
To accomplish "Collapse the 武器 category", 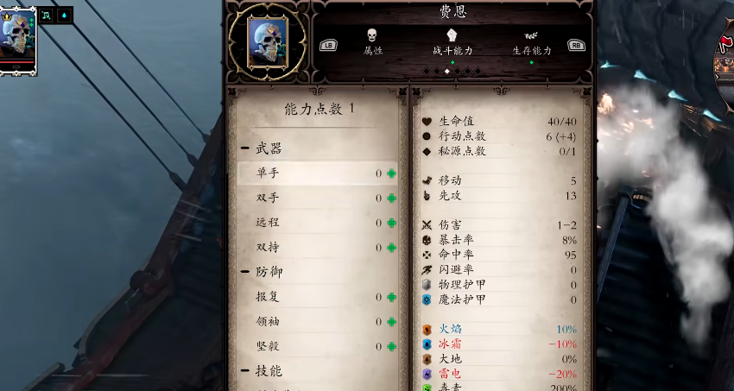I will [245, 148].
